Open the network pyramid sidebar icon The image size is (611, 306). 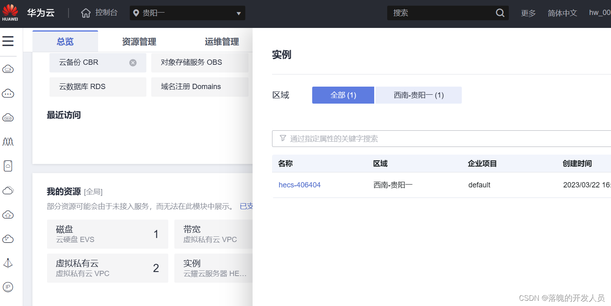pyautogui.click(x=8, y=263)
